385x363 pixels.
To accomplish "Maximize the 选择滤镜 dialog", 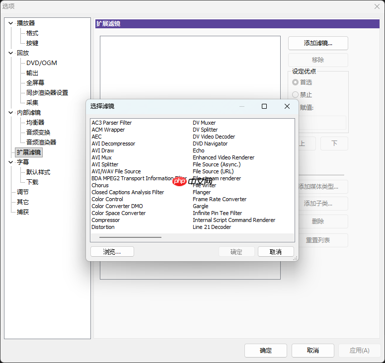I will 264,106.
